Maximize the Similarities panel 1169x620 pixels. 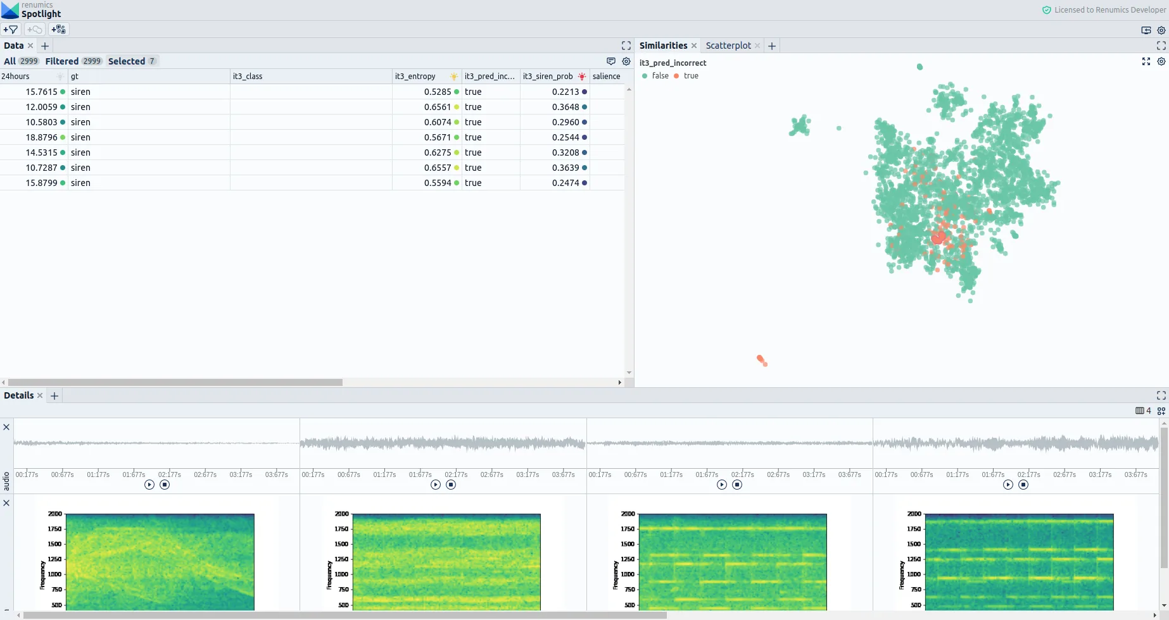pos(1161,46)
